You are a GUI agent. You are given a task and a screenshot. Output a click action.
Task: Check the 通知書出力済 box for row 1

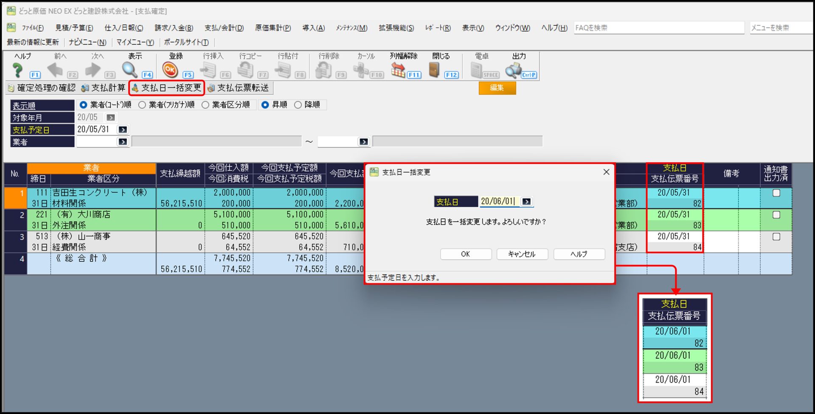point(776,193)
